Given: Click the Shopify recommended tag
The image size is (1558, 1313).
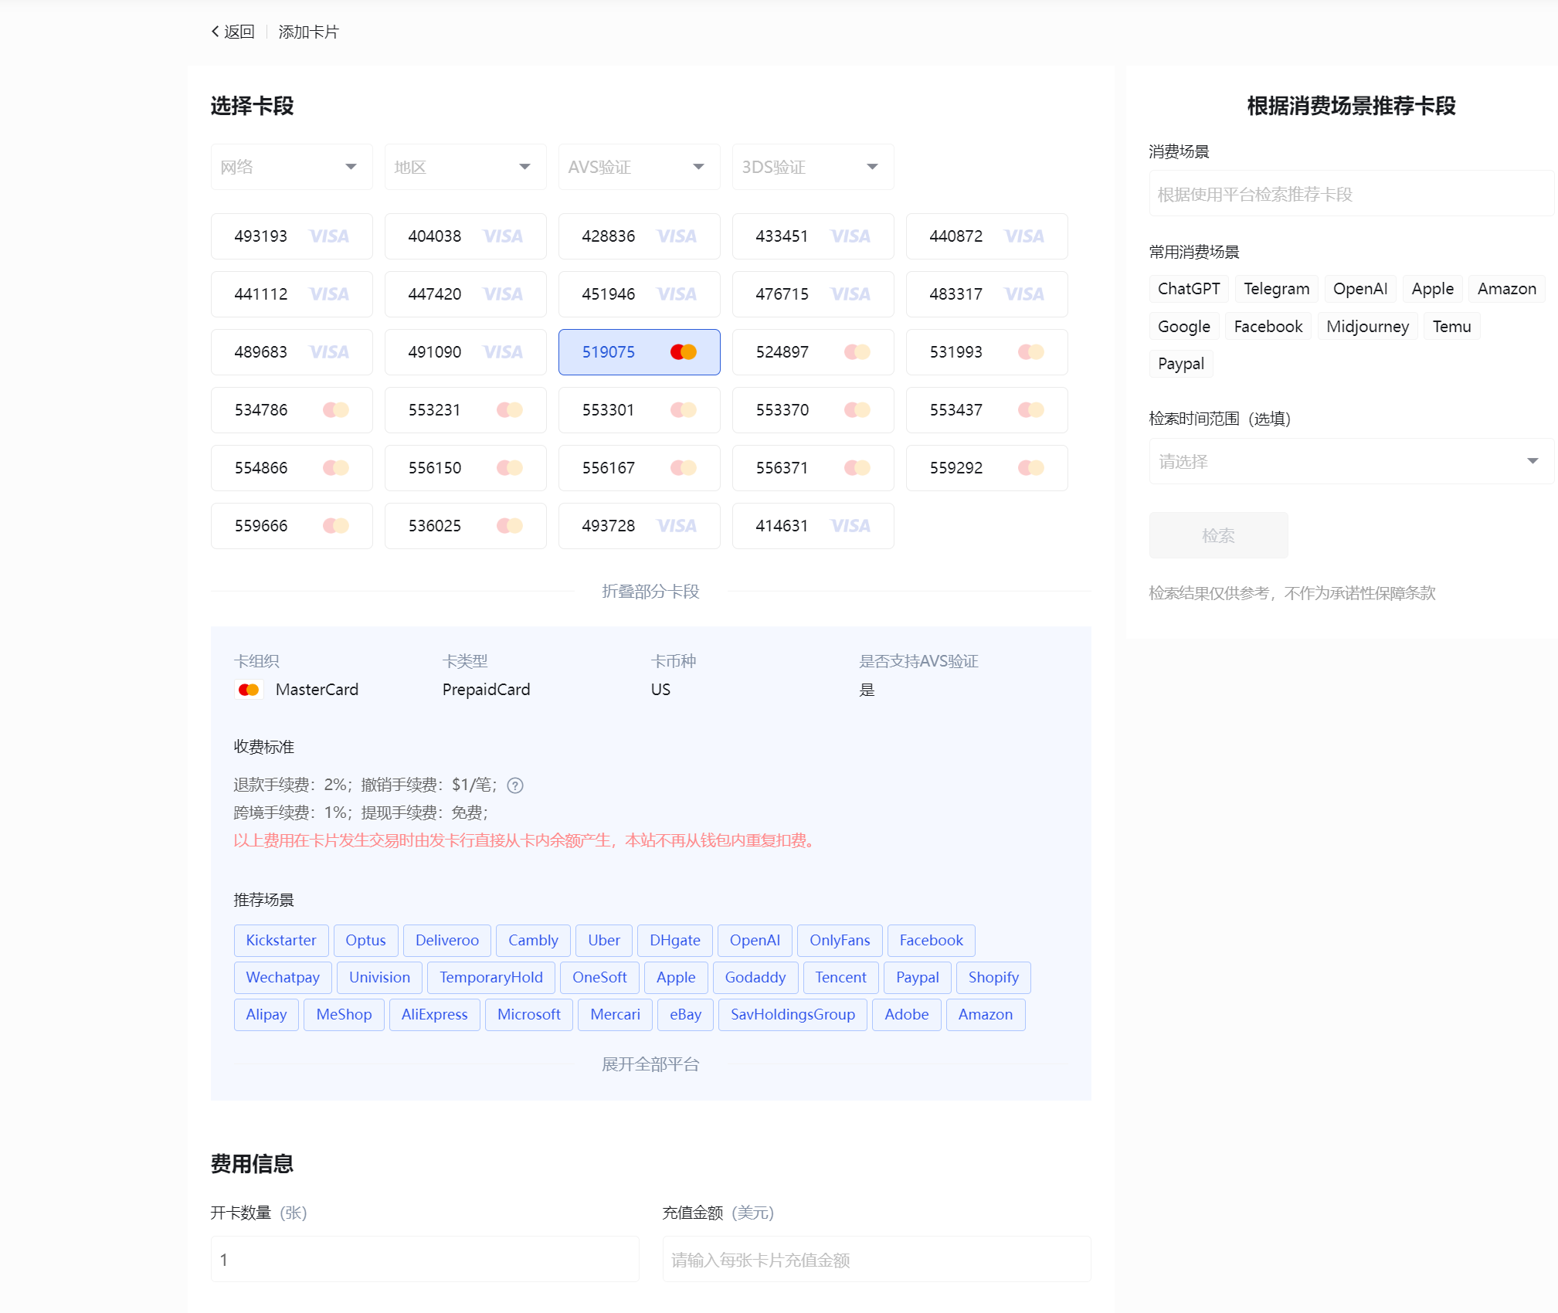Looking at the screenshot, I should pyautogui.click(x=993, y=978).
